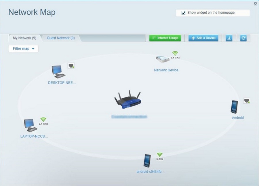Viewport: 259px width, 186px height.
Task: Select the LAPTOP-NCCS computer icon
Action: 31,125
